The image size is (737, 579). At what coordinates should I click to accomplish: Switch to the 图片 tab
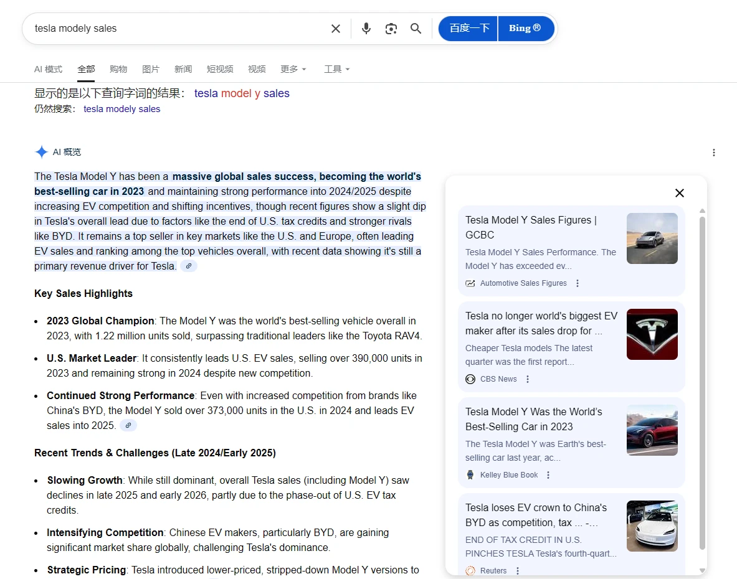[x=151, y=69]
